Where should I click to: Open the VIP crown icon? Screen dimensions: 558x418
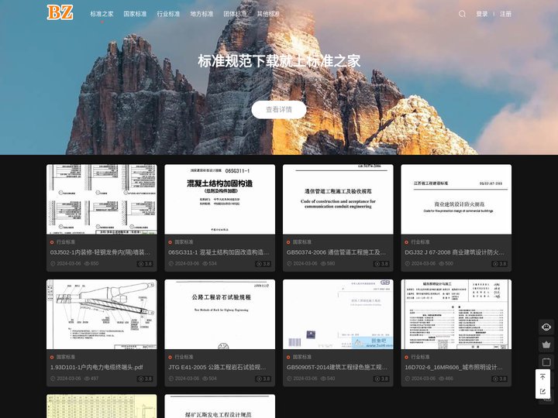point(546,344)
